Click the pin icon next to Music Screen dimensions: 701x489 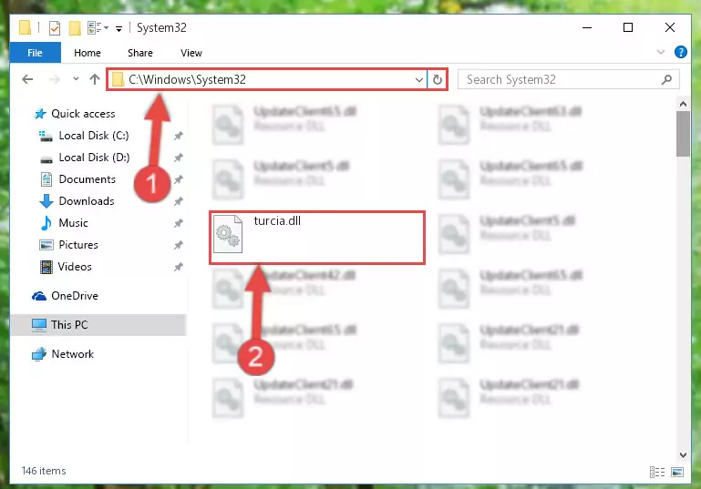tap(179, 223)
